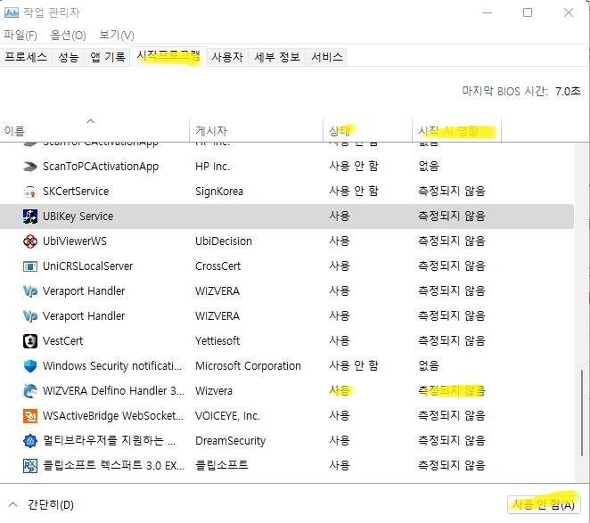Collapse view with 간단히(D) button
The image size is (590, 523).
(x=41, y=504)
